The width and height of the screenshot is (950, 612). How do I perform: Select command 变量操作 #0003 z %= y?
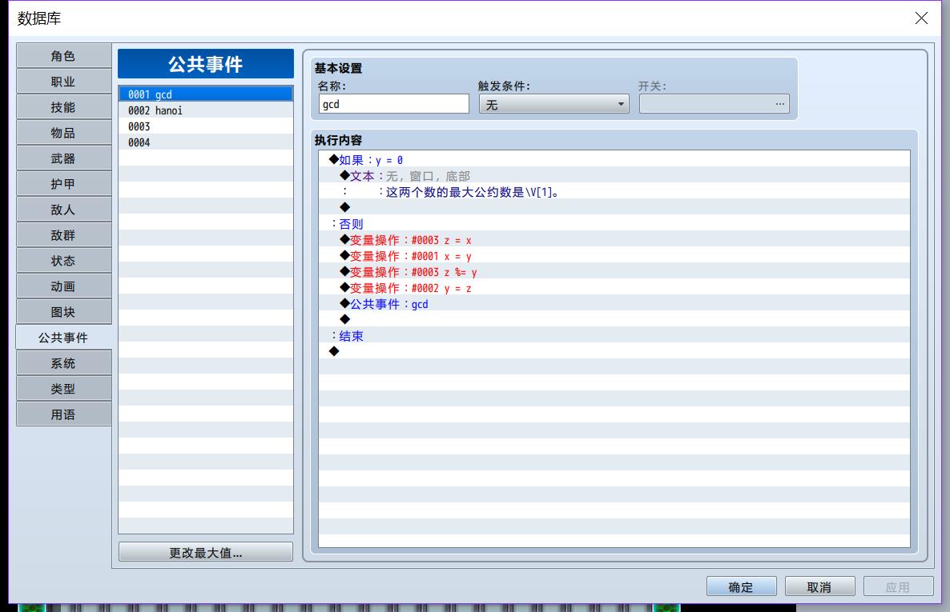pos(614,272)
